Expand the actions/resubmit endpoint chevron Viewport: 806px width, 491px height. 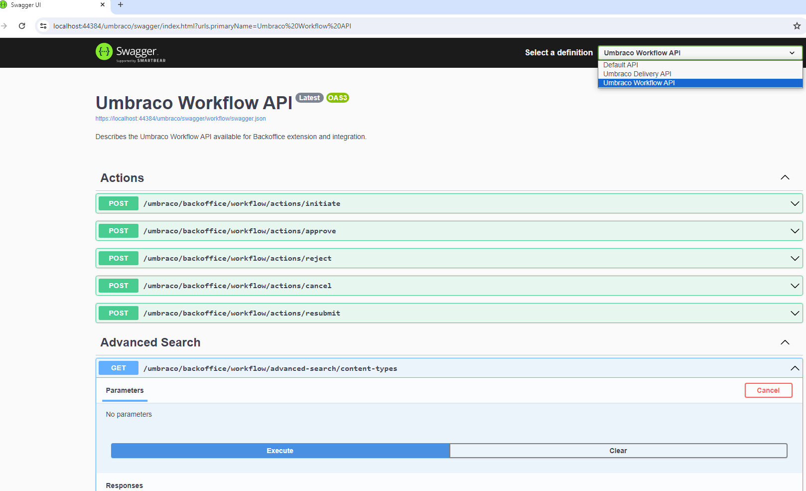click(795, 313)
